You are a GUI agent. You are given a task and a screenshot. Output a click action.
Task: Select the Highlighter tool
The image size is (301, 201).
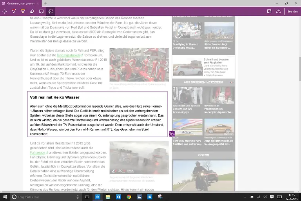(23, 11)
